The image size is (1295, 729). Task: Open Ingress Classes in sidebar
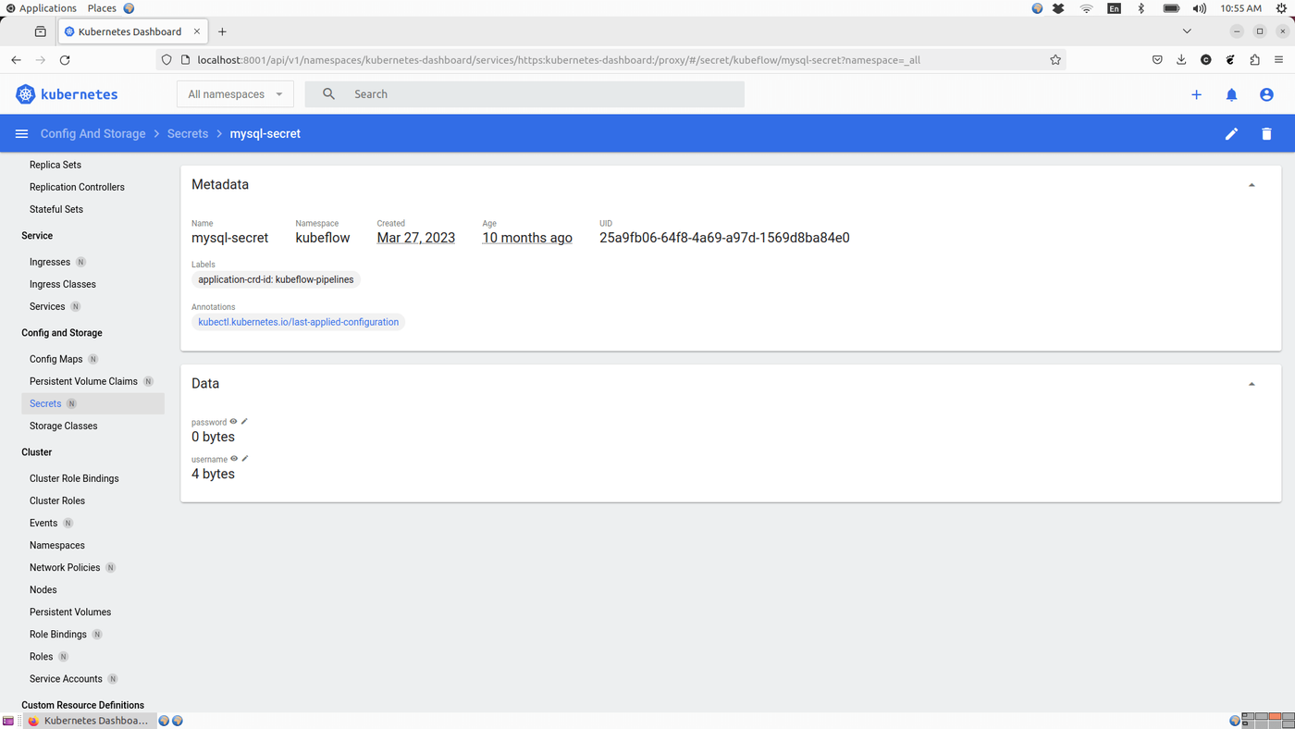pos(63,284)
